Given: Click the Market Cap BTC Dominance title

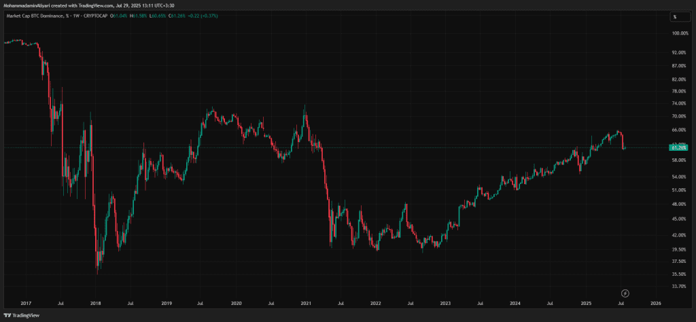Looking at the screenshot, I should (35, 16).
